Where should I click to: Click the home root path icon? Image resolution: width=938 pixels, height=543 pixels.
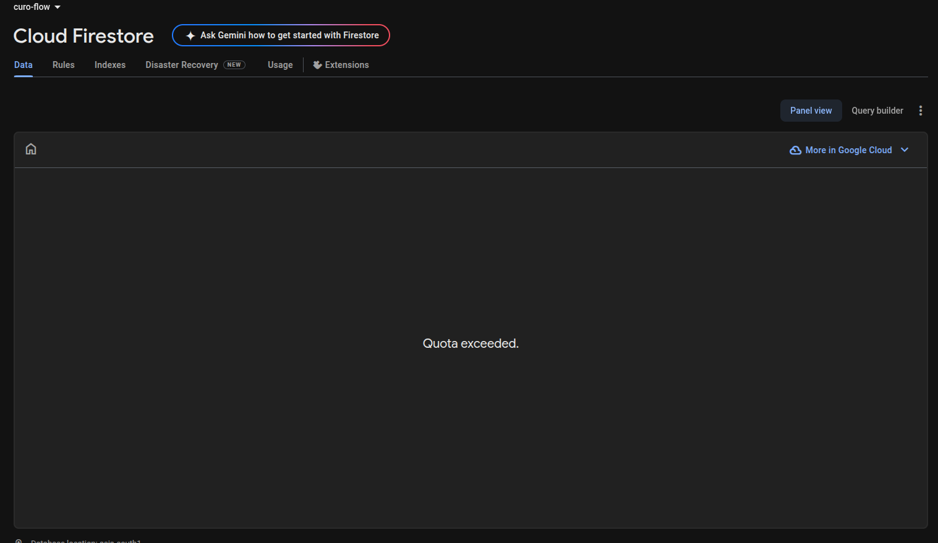(x=31, y=149)
